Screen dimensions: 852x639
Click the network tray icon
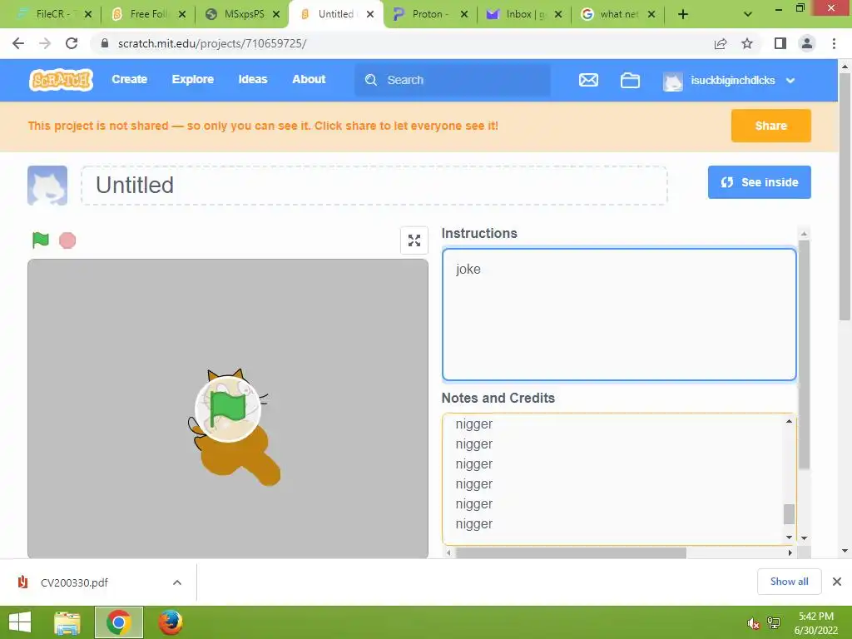(x=774, y=623)
